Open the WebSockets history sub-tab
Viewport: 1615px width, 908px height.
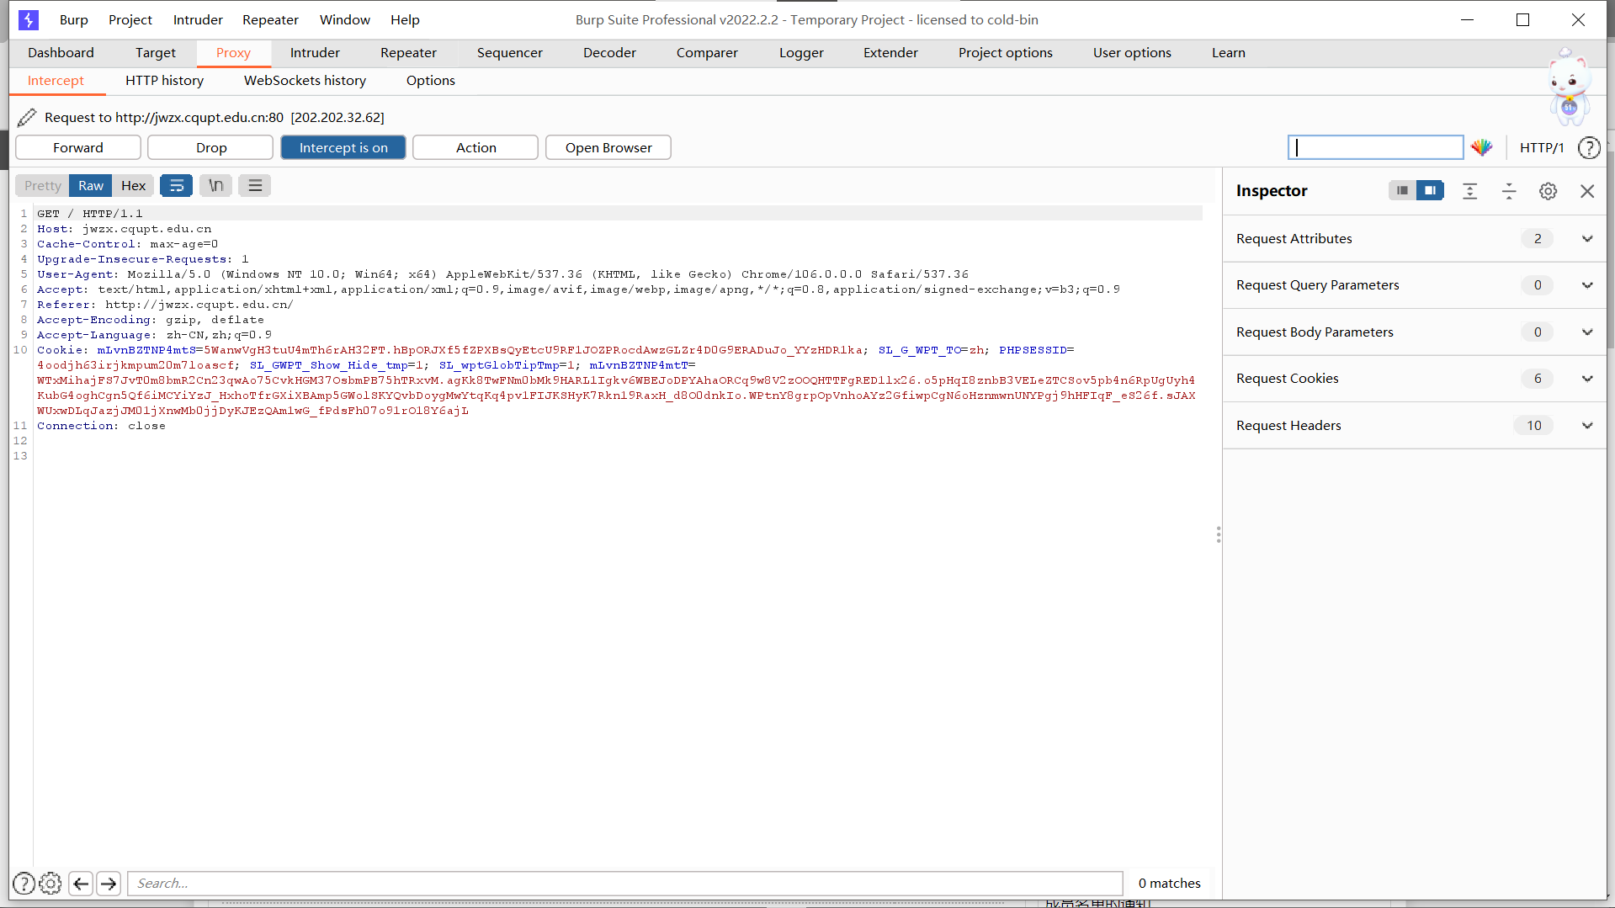point(305,80)
